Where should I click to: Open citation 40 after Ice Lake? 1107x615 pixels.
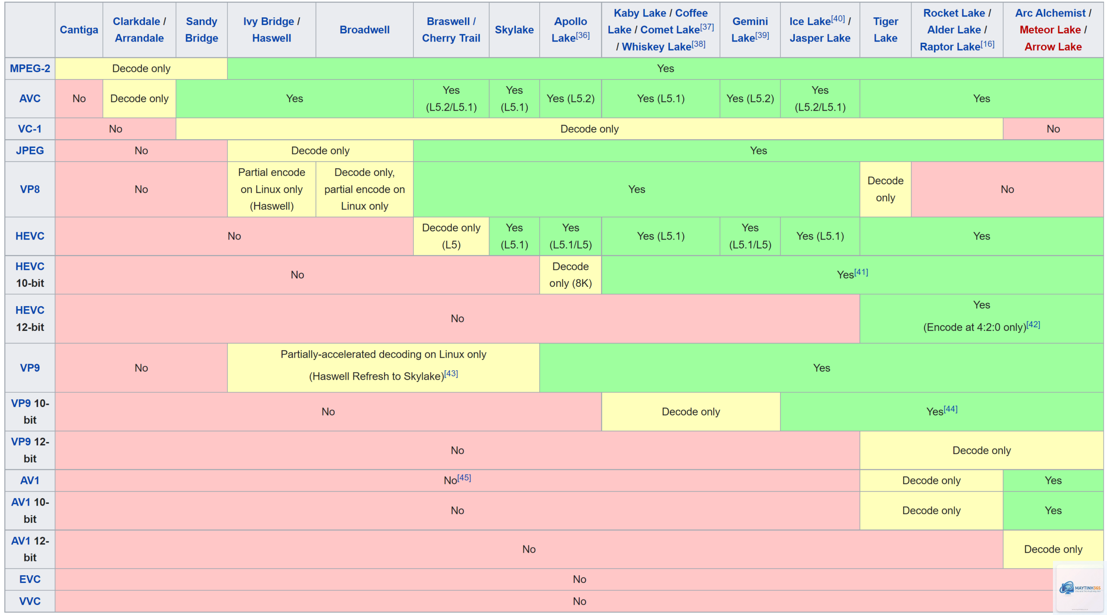point(838,18)
